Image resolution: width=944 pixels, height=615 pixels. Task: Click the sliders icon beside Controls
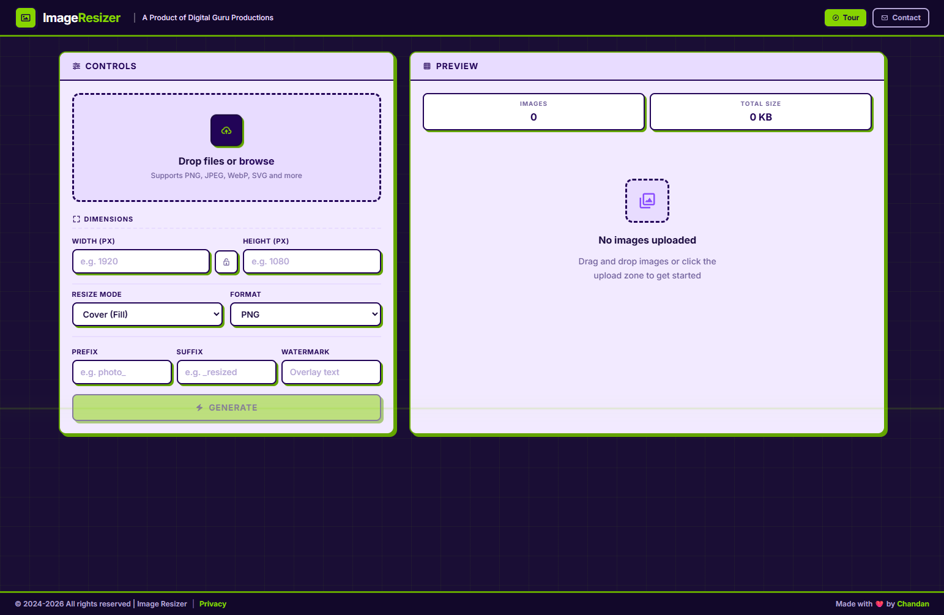[x=76, y=66]
